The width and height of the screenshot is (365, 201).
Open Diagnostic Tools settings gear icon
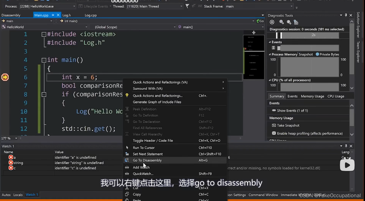[x=272, y=22]
